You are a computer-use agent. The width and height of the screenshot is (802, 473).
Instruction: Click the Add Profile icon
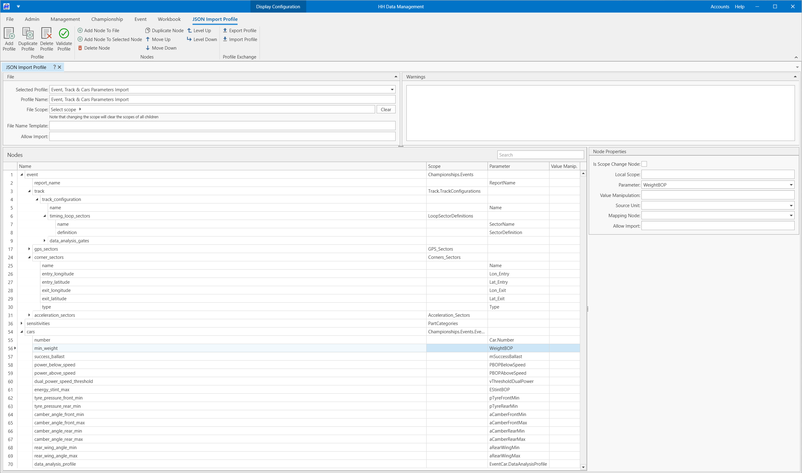9,34
